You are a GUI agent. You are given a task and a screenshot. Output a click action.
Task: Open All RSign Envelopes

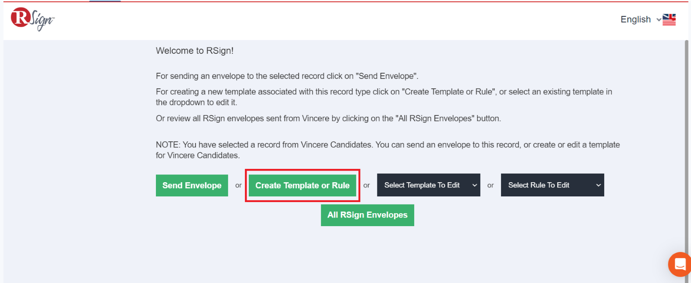[368, 215]
